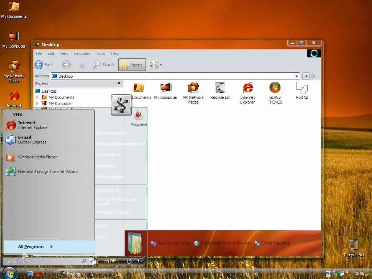Click the Log Off button
The height and width of the screenshot is (279, 372).
coord(109,261)
